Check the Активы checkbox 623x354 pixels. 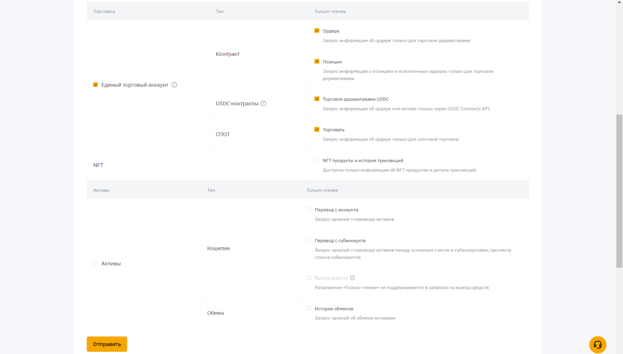95,263
